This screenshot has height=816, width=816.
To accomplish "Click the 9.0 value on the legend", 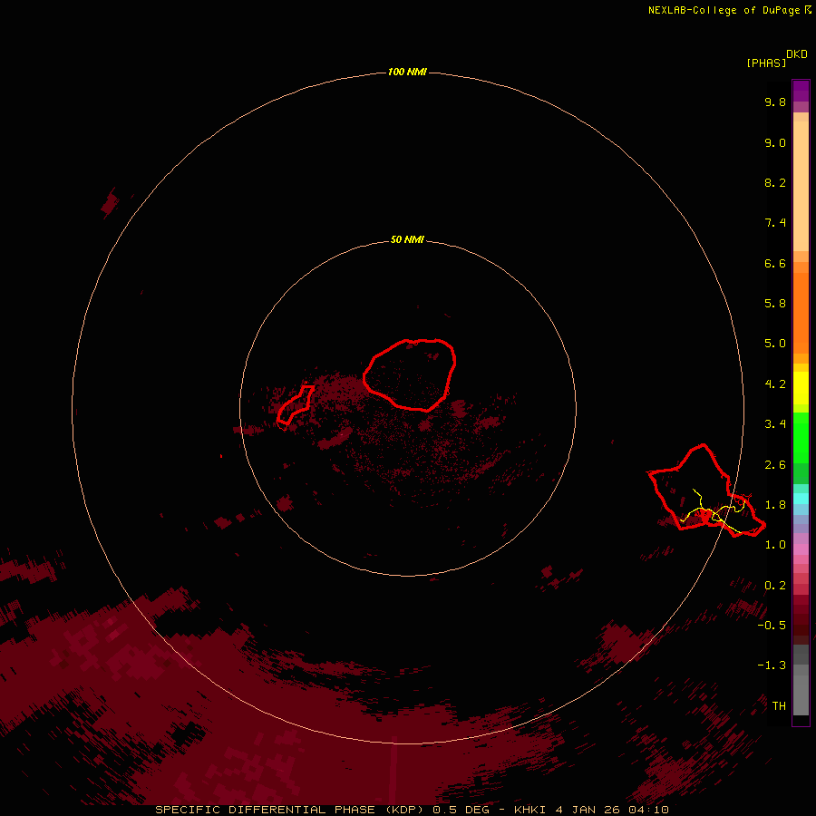I will click(775, 142).
